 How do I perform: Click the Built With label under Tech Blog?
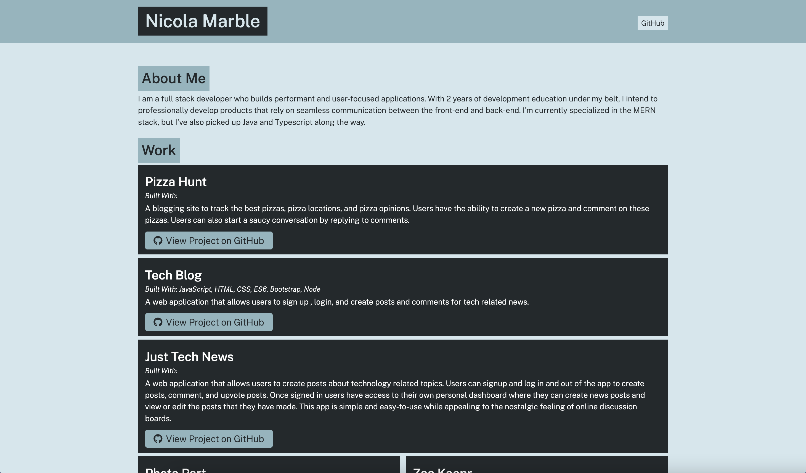[232, 289]
